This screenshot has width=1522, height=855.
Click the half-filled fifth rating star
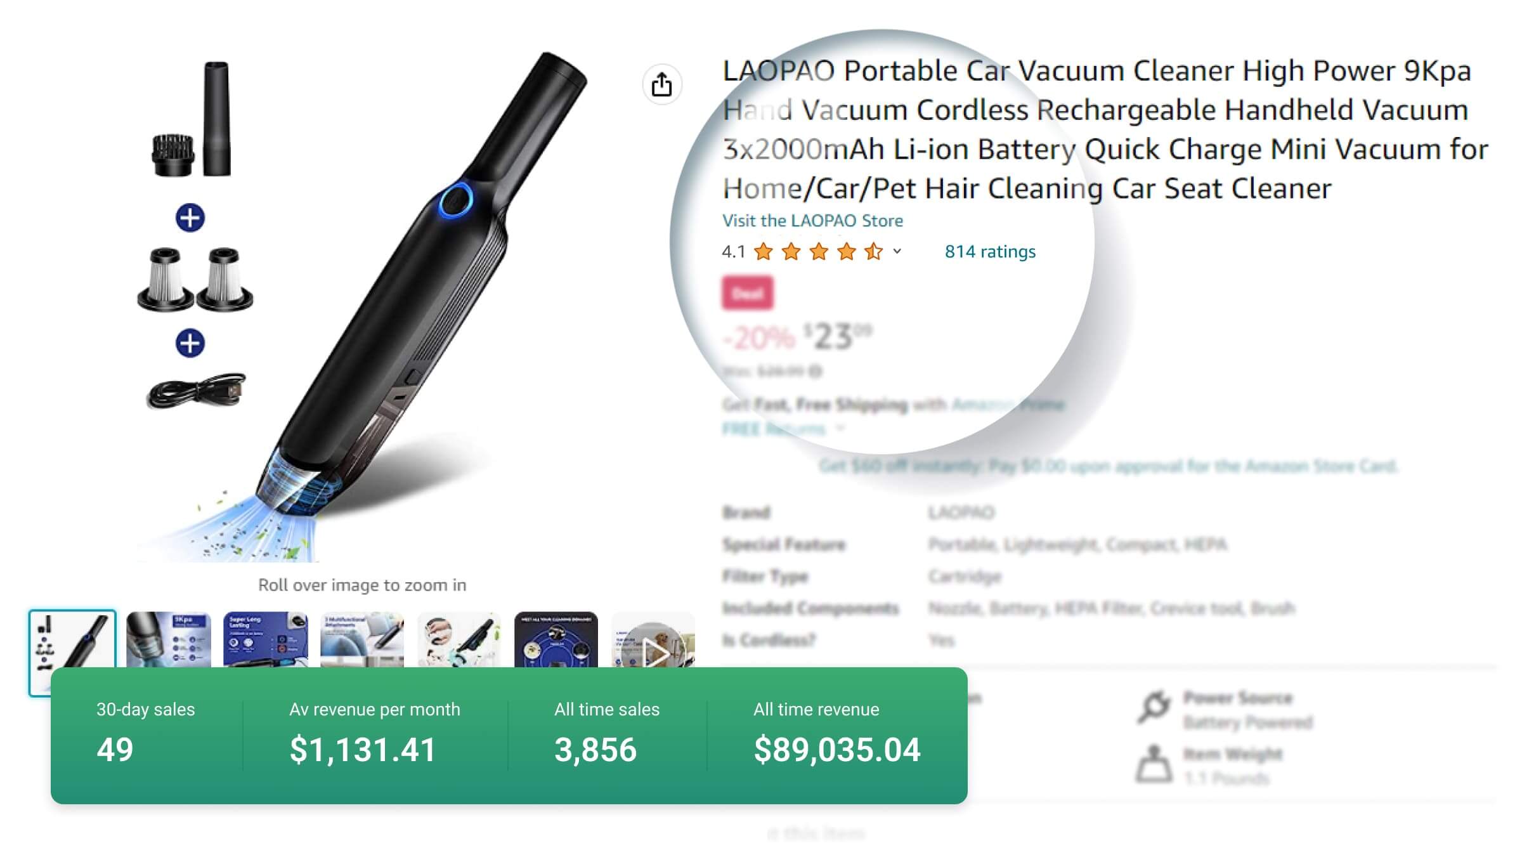click(874, 252)
